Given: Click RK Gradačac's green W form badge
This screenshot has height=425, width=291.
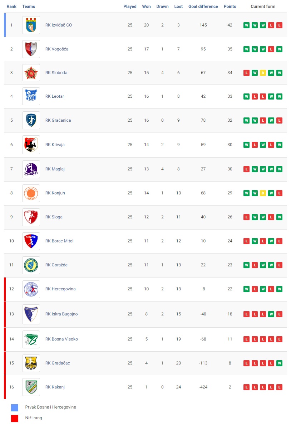Looking at the screenshot, I should tap(279, 363).
